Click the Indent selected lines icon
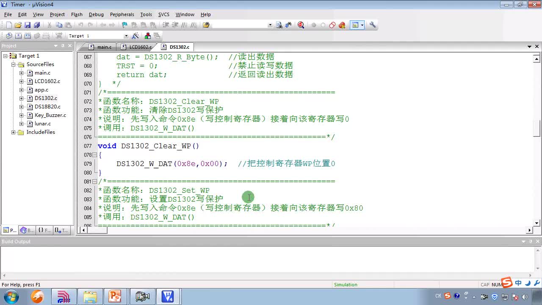 point(166,25)
